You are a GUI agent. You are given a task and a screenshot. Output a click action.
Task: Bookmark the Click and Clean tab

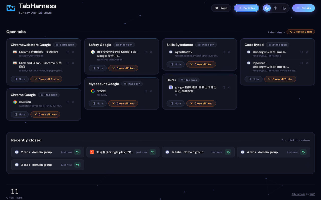coord(68,63)
